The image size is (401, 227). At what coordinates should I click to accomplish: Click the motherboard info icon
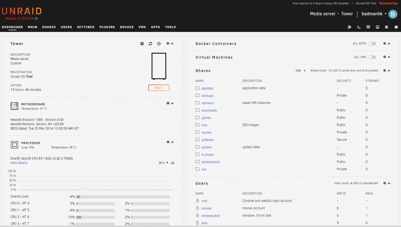tap(168, 103)
